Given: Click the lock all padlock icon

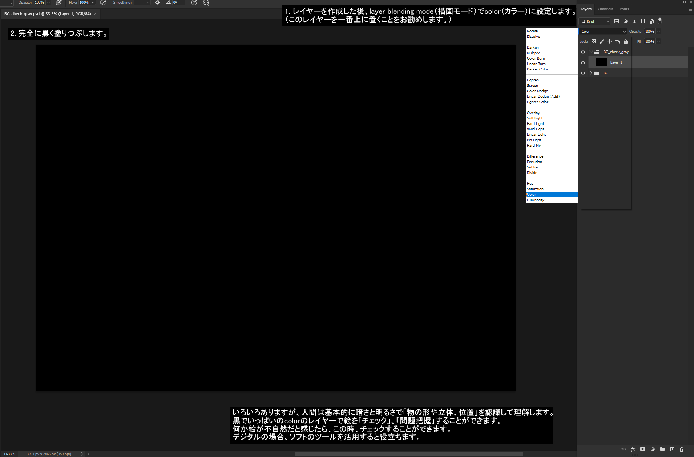Looking at the screenshot, I should point(626,41).
